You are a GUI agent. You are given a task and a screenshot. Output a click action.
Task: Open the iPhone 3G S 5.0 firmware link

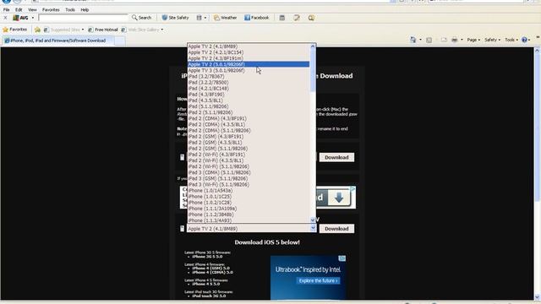[x=207, y=257]
